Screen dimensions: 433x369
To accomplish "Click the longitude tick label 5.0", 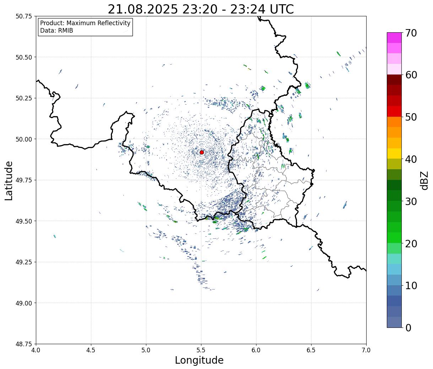I will [146, 350].
